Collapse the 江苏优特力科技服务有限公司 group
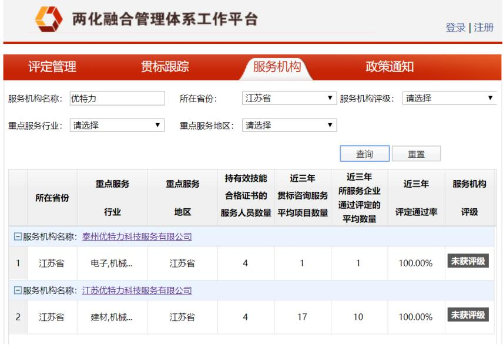Viewport: 503px width, 345px height. click(18, 290)
